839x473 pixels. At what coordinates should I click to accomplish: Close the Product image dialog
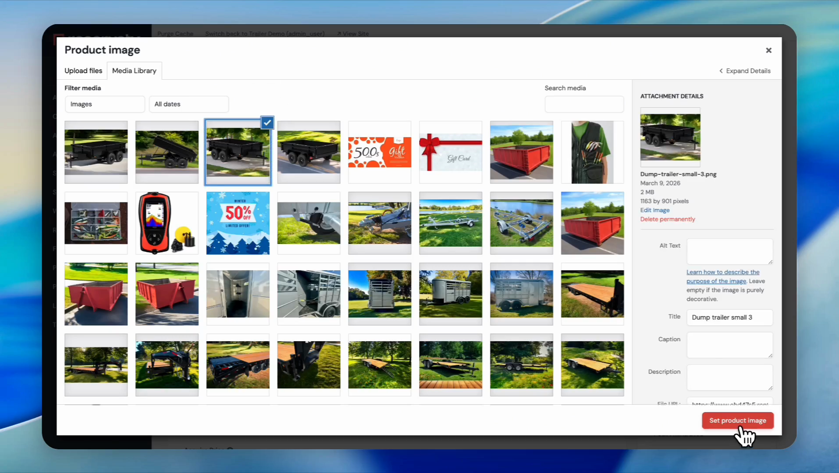768,50
